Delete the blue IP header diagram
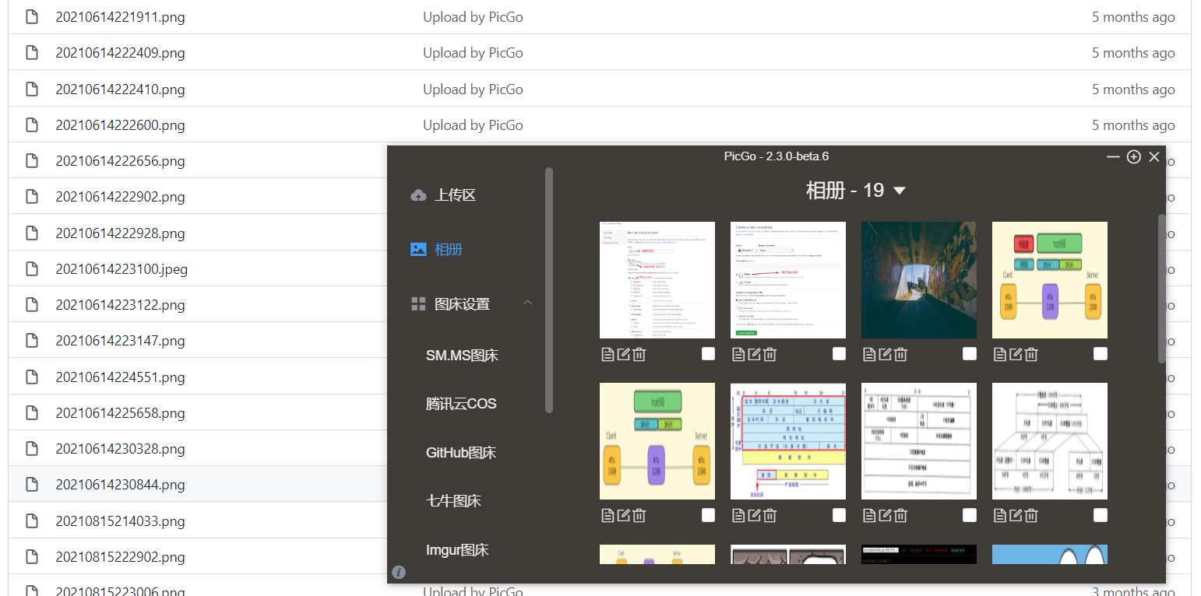The width and height of the screenshot is (1201, 596). click(x=770, y=515)
